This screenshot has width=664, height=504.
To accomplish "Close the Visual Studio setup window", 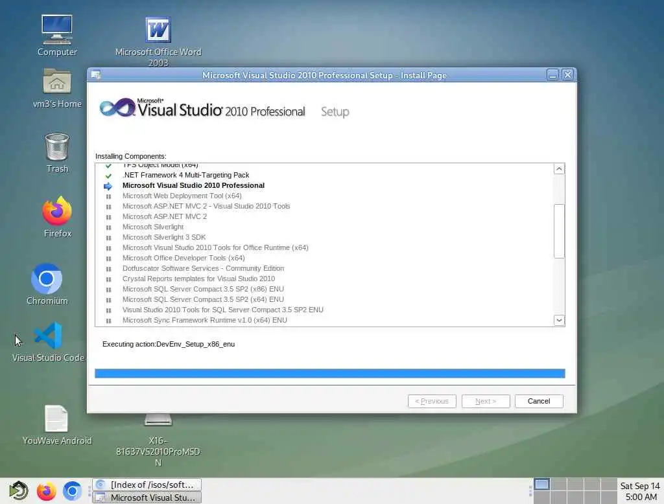I will pyautogui.click(x=567, y=75).
